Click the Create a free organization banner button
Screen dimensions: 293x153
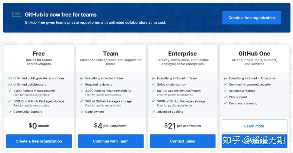pos(251,18)
